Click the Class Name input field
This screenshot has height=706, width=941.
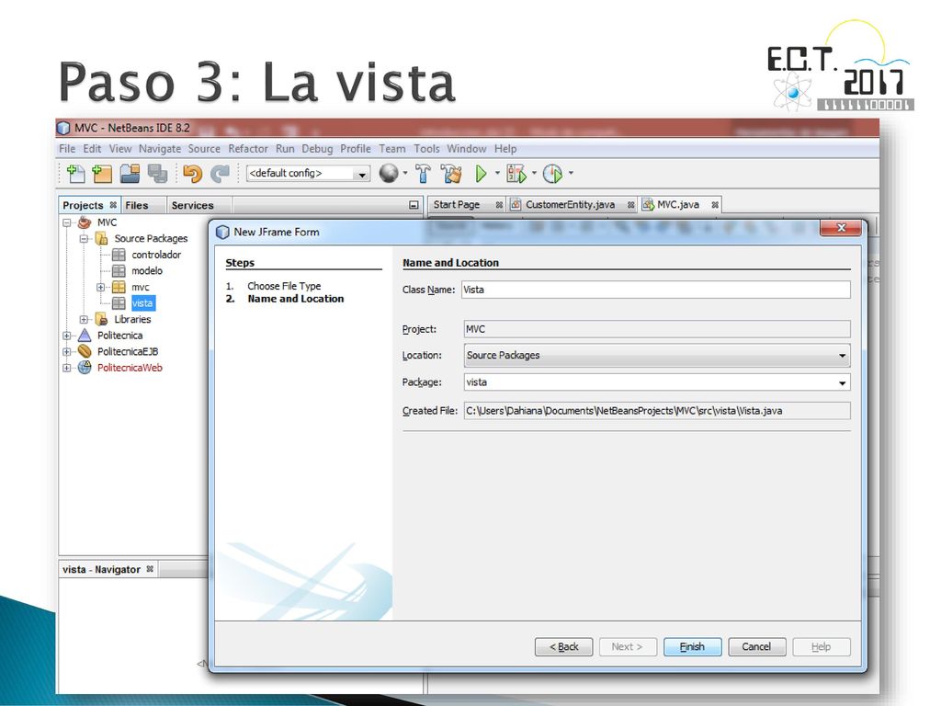655,290
